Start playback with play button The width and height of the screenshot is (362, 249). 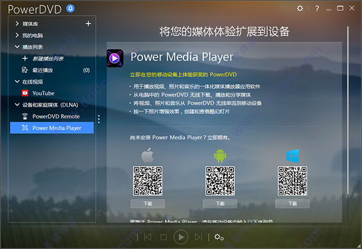coord(181,237)
